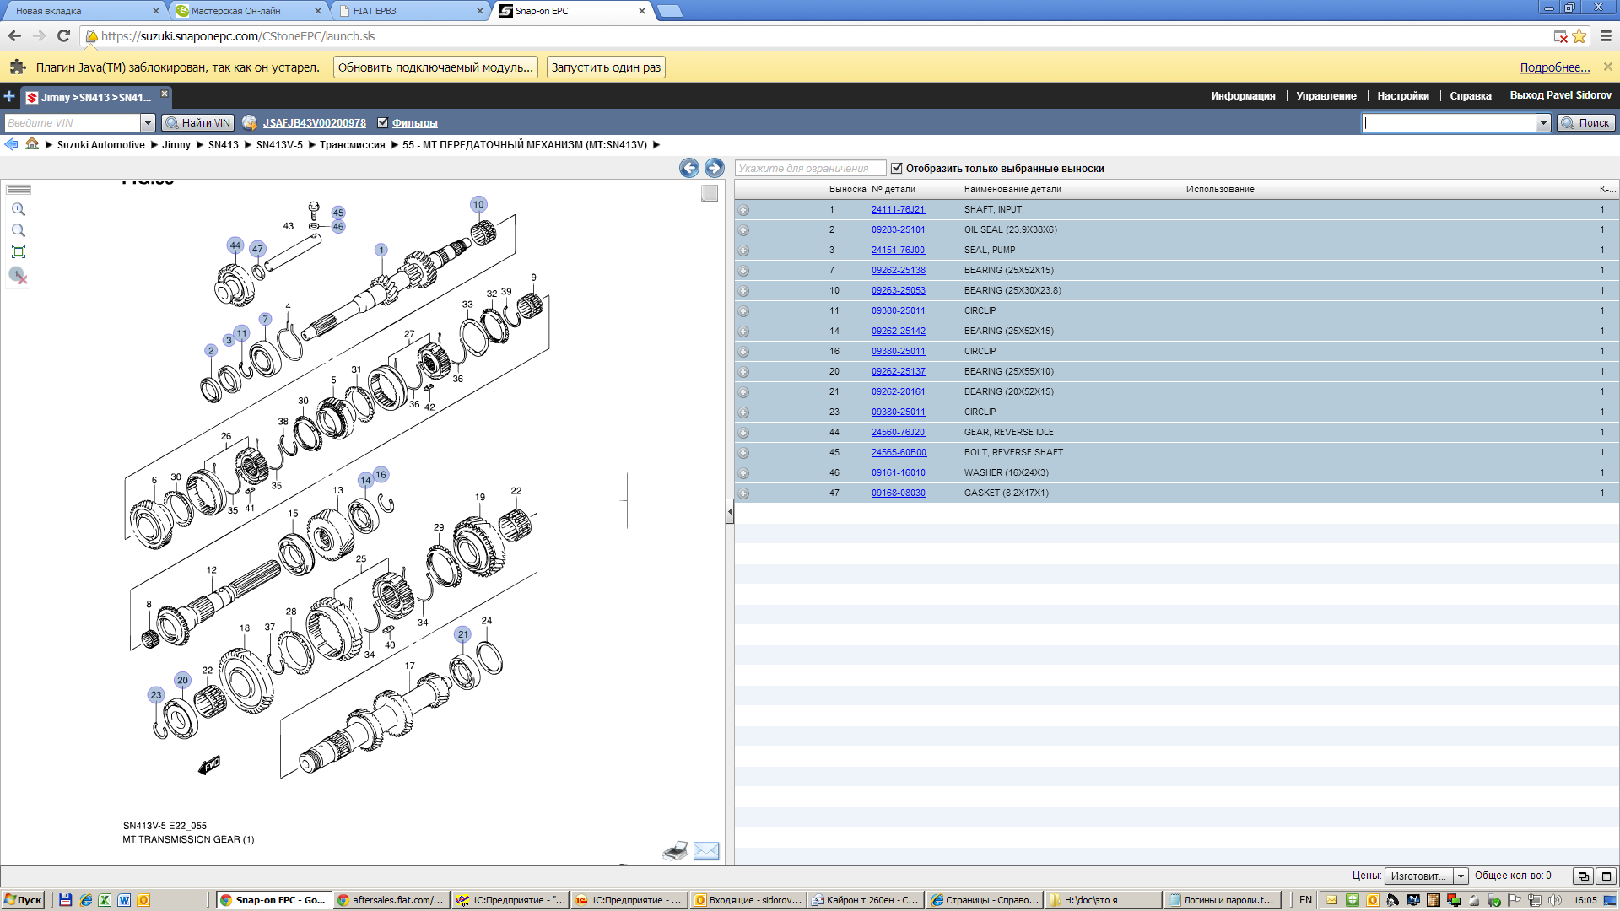This screenshot has width=1620, height=911.
Task: Log out via Выход Pavel Sidorov link
Action: tap(1560, 95)
